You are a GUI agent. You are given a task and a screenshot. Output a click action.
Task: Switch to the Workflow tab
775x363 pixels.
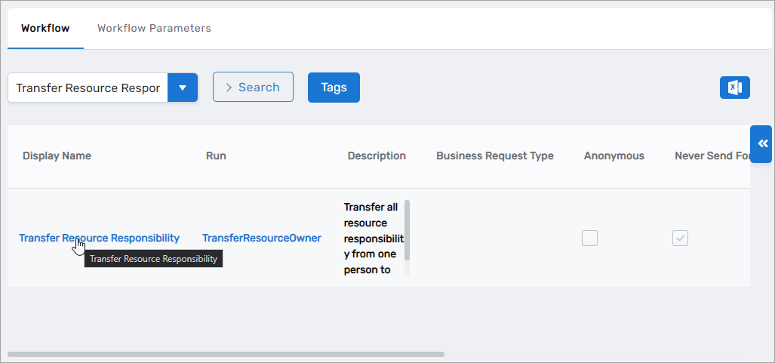click(45, 29)
